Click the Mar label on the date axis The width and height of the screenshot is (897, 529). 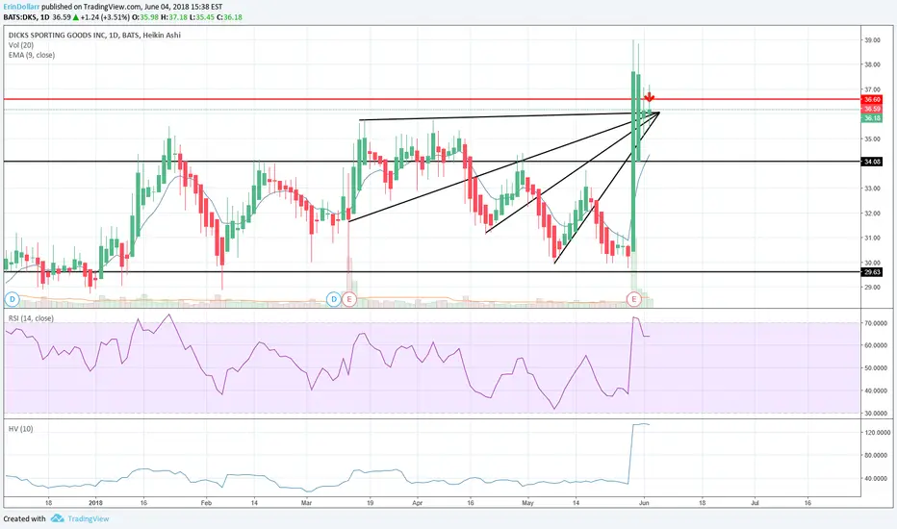point(306,503)
